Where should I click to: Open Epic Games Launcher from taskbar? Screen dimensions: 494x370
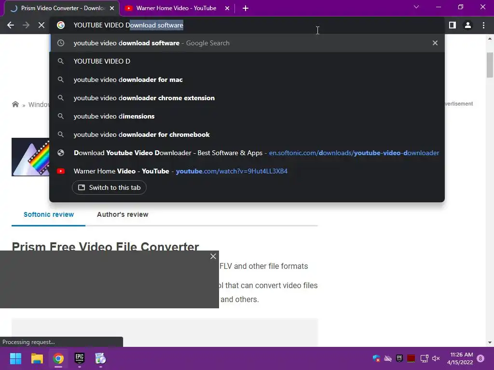click(80, 358)
